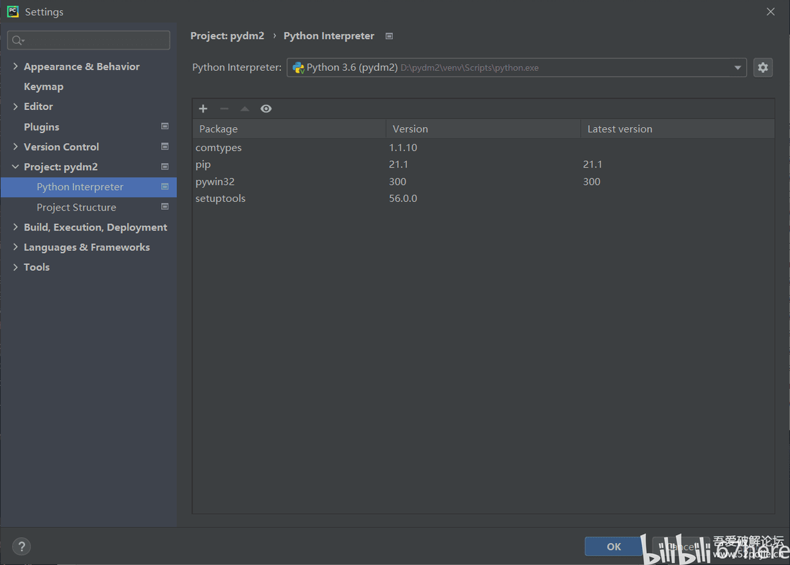Click the Latest version column header
This screenshot has width=790, height=565.
(677, 129)
